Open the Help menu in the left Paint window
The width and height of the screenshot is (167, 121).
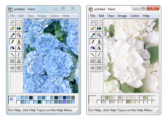click(x=66, y=16)
